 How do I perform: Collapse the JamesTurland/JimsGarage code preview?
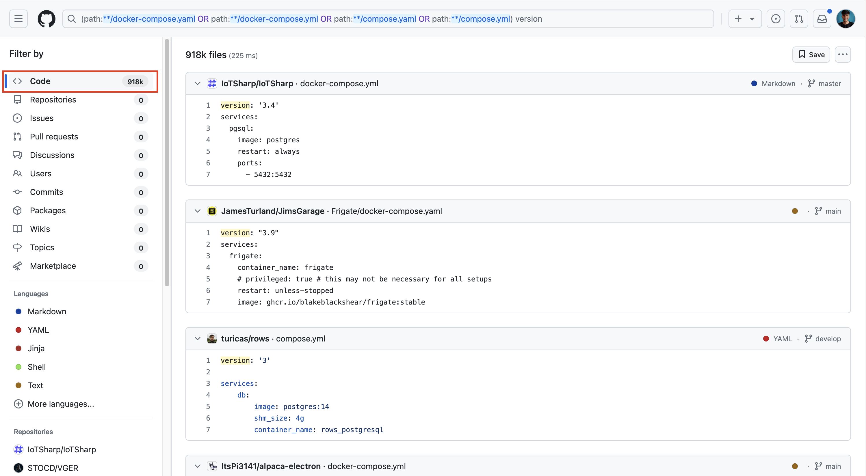coord(197,211)
